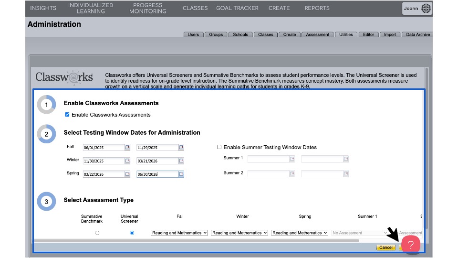Open the Joann user profile icon
The width and height of the screenshot is (458, 258).
pyautogui.click(x=426, y=8)
